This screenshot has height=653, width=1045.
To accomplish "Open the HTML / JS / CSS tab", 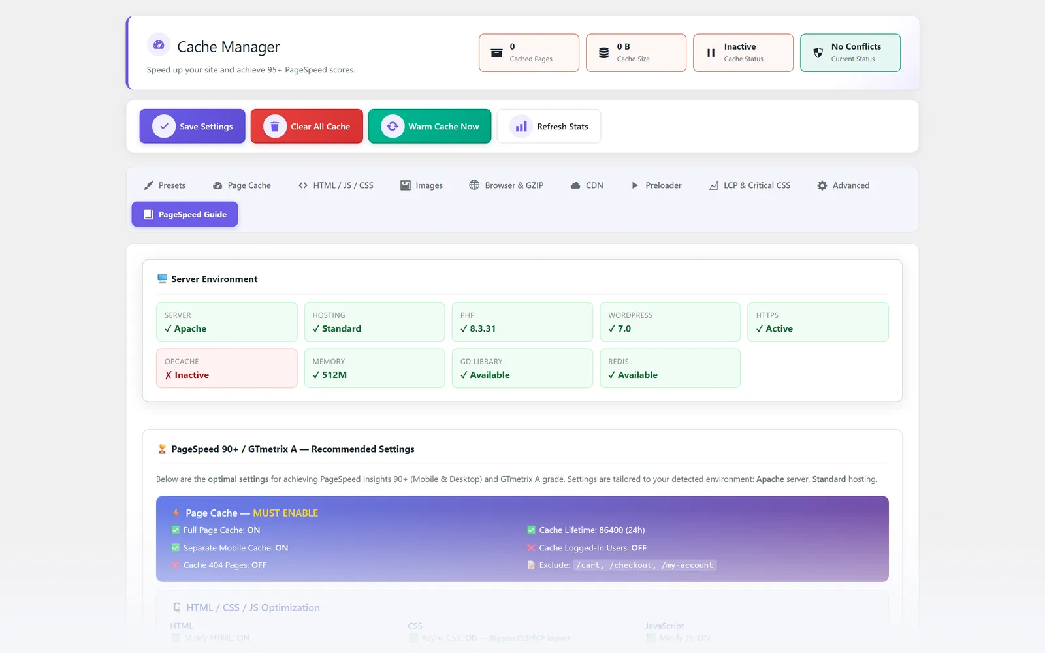I will (336, 185).
